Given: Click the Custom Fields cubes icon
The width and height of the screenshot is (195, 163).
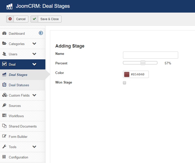Looking at the screenshot, I should pos(5,95).
